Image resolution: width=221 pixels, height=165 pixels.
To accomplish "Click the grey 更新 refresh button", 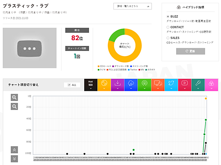I will click(x=190, y=51).
